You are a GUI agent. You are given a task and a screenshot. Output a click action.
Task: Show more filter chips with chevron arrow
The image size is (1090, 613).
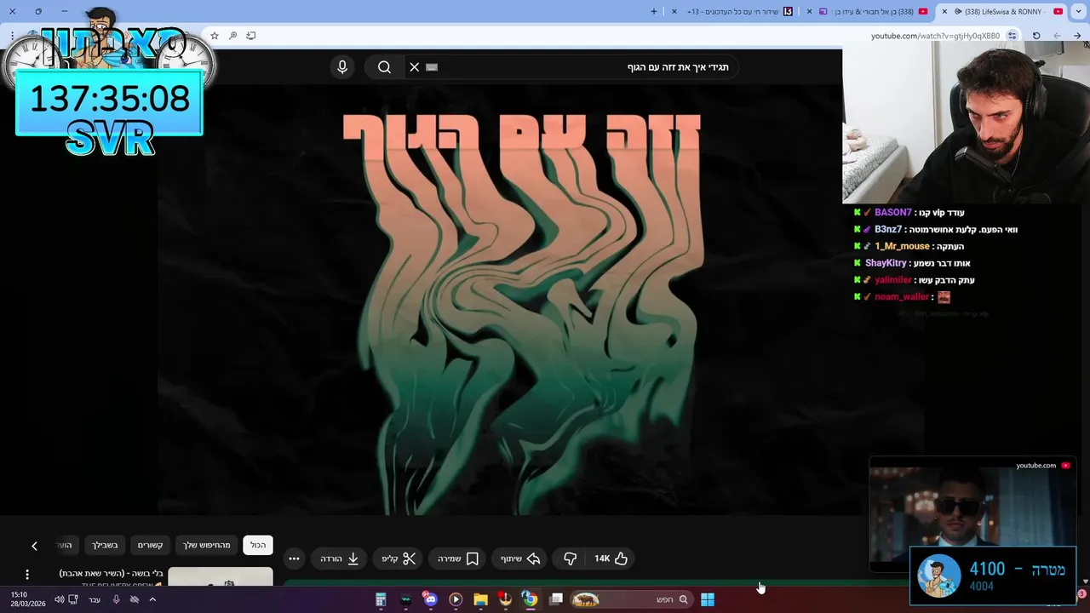[34, 546]
